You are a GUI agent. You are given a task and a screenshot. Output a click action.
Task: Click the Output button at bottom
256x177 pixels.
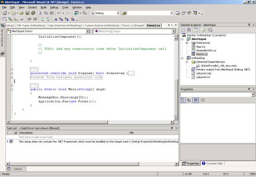(x=16, y=169)
